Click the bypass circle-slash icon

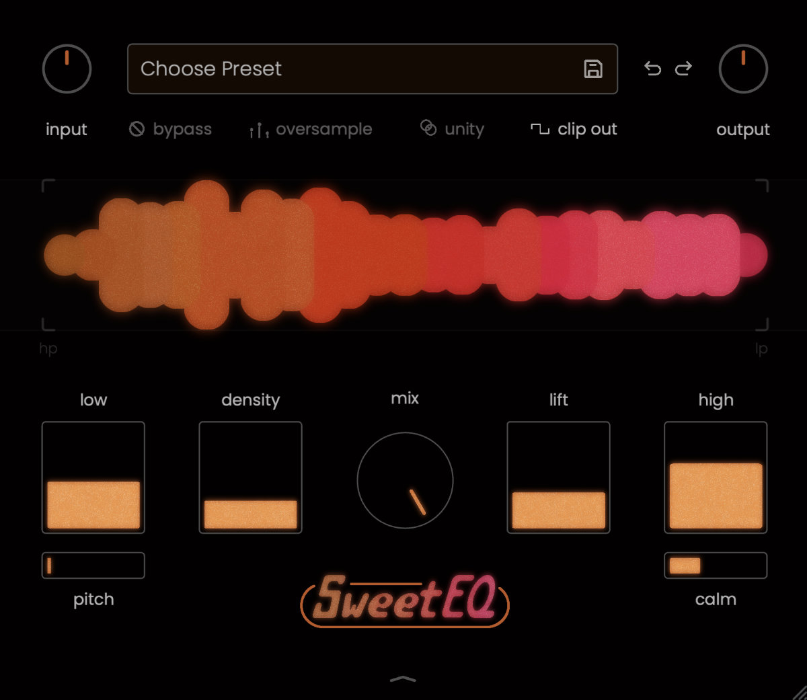(137, 129)
